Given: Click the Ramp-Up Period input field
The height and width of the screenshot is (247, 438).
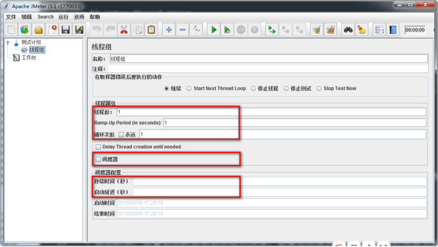Looking at the screenshot, I should [x=295, y=123].
